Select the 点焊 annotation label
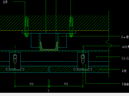 pos(5,2)
